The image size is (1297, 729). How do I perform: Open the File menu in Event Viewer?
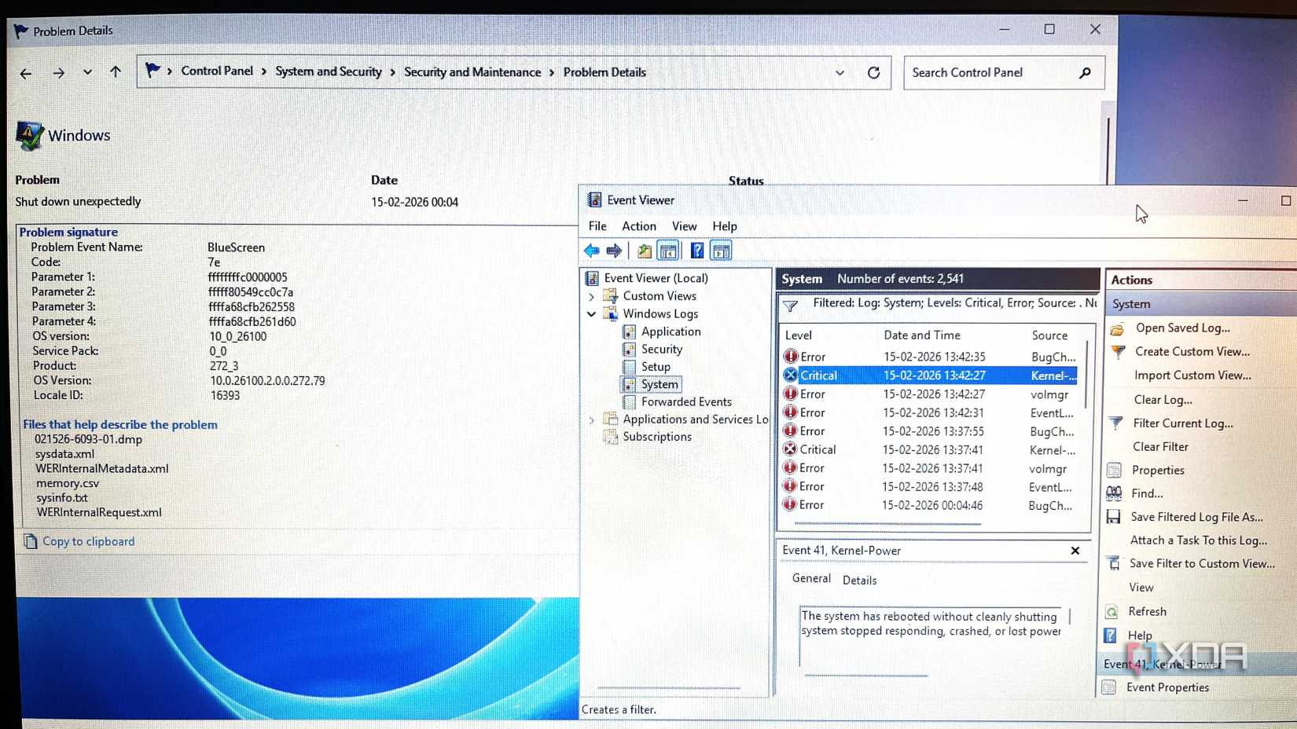click(597, 226)
